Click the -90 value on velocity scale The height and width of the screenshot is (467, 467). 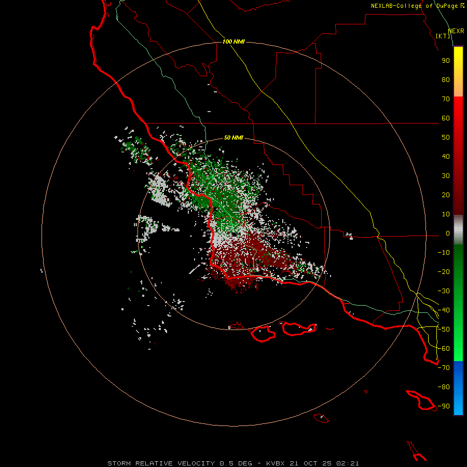pyautogui.click(x=444, y=406)
